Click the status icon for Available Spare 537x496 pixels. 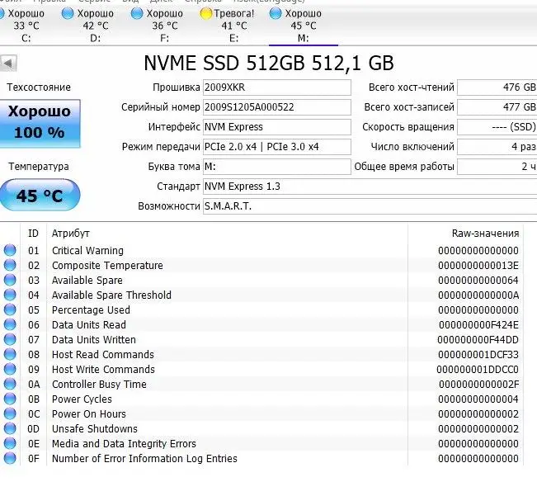(10, 280)
